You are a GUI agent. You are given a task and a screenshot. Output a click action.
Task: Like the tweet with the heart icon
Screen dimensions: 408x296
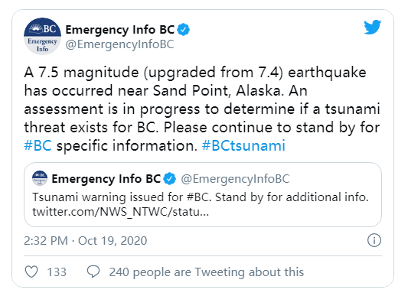tap(31, 272)
